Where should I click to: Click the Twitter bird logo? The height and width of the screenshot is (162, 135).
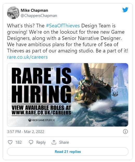click(125, 10)
